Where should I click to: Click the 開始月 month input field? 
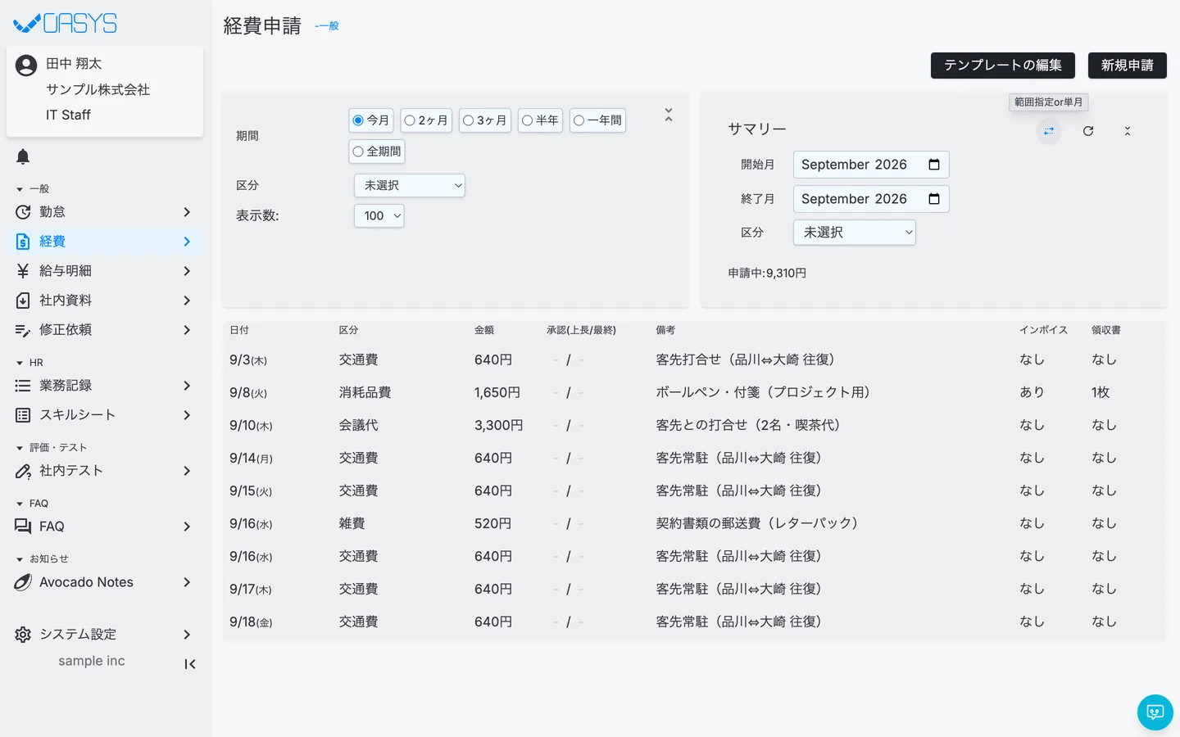pyautogui.click(x=871, y=165)
